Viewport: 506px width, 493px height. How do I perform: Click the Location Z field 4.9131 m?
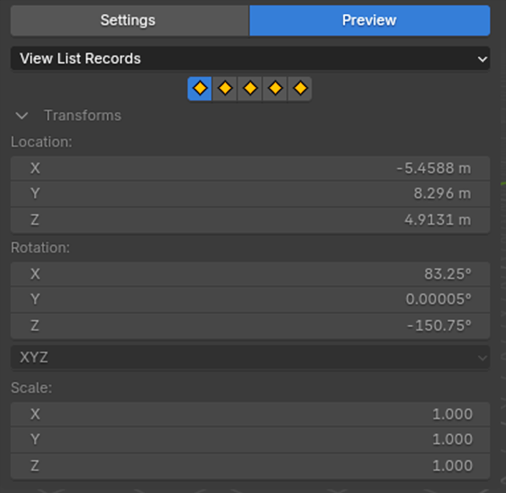click(x=251, y=220)
